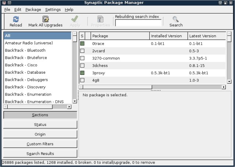Open package Properties from the toolbar
Viewport: 235px width, 167px height.
click(100, 19)
